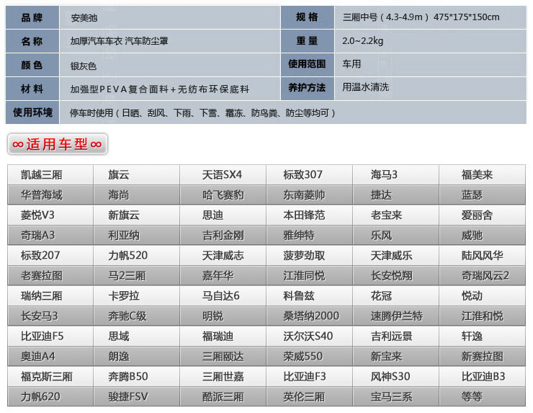Image resolution: width=533 pixels, height=413 pixels.
Task: Select the weight value 2.0~2.2kg
Action: tap(363, 41)
